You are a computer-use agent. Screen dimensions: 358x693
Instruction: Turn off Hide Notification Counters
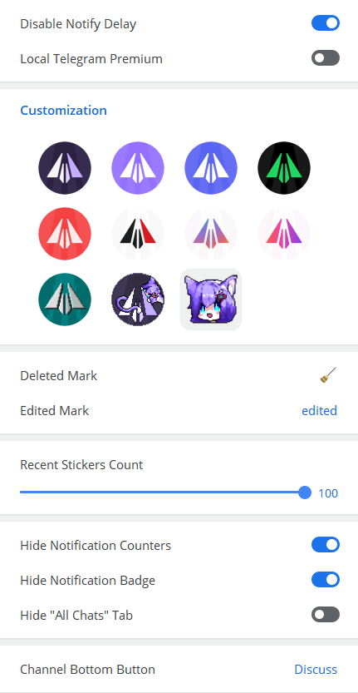click(326, 544)
